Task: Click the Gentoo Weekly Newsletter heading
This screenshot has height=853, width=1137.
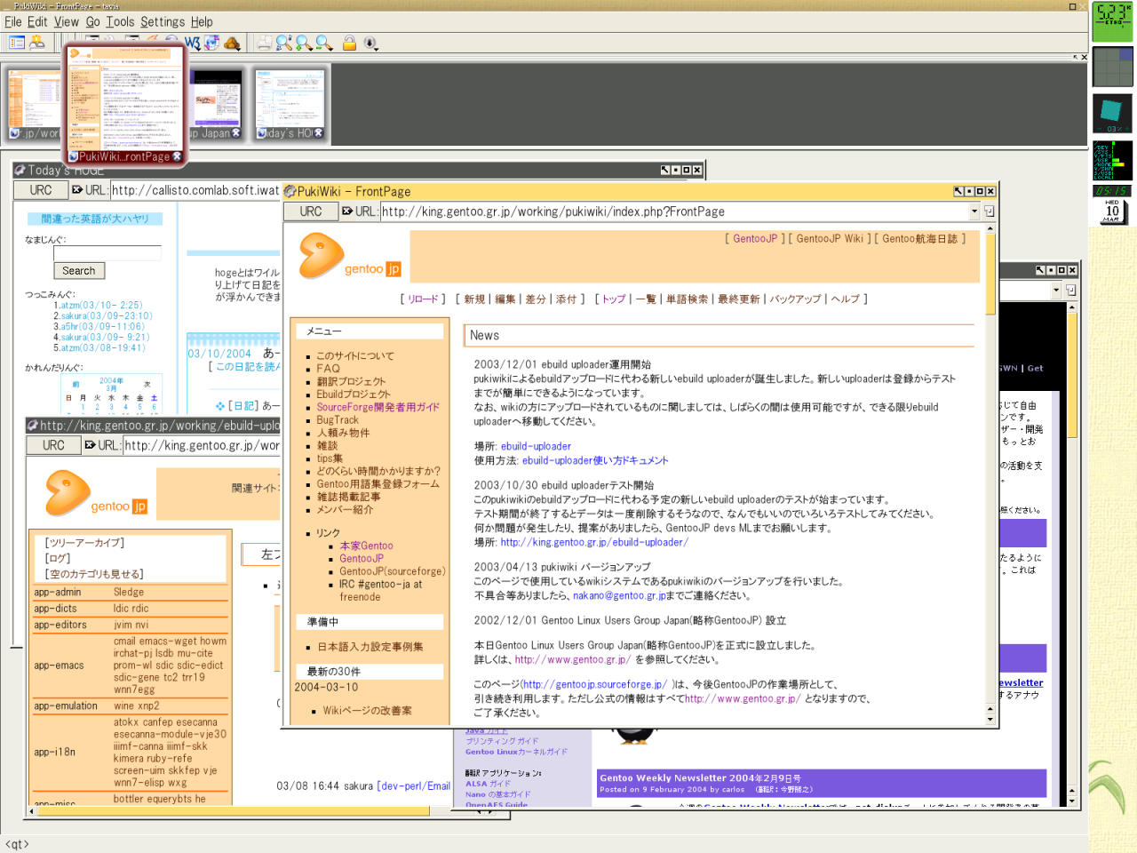Action: pos(700,778)
